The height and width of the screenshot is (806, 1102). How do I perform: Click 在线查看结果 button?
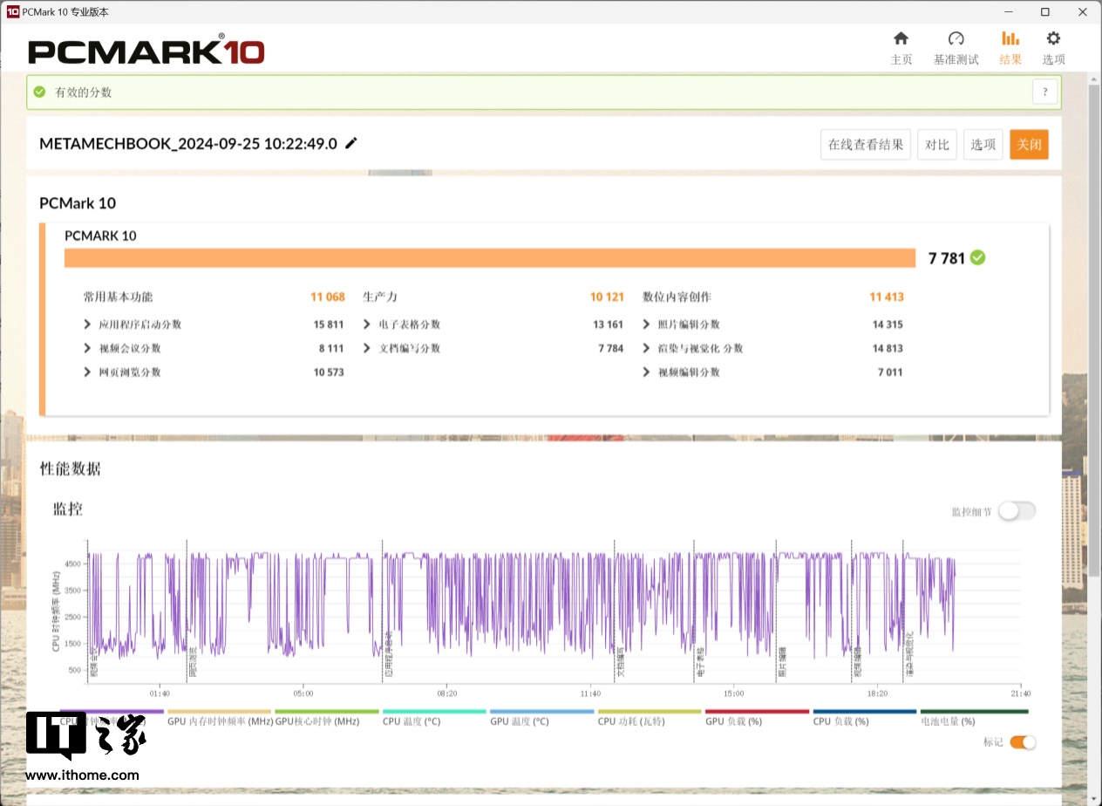865,145
